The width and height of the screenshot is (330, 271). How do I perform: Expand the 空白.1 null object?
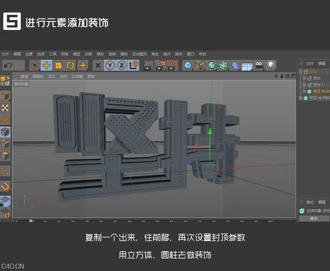pos(304,85)
